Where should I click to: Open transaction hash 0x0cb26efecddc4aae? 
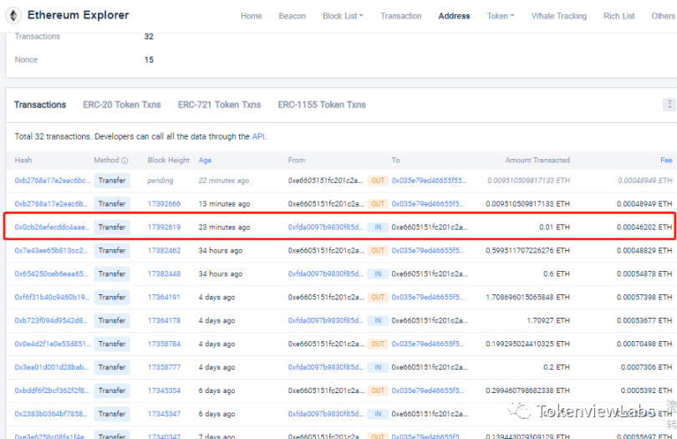point(51,227)
